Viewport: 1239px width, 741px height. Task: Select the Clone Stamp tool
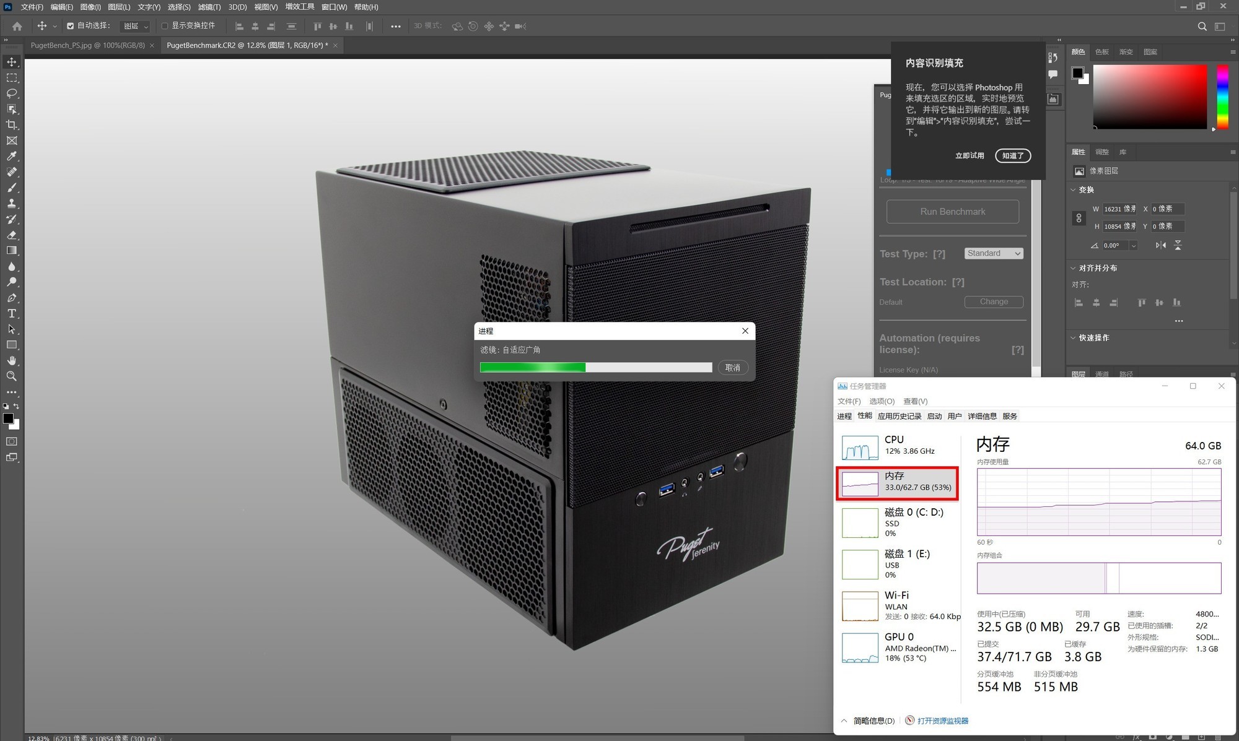pos(12,203)
